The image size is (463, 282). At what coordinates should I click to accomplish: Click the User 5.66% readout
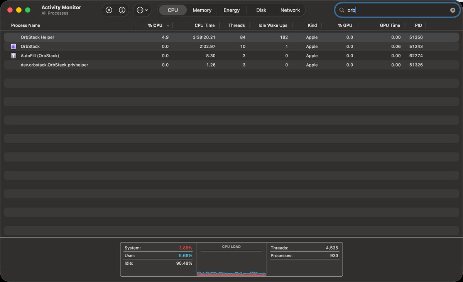coord(185,255)
